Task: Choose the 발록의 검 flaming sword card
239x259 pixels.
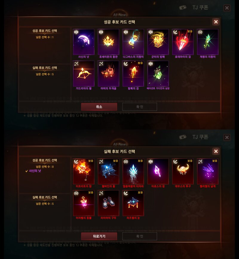Action: click(x=133, y=74)
